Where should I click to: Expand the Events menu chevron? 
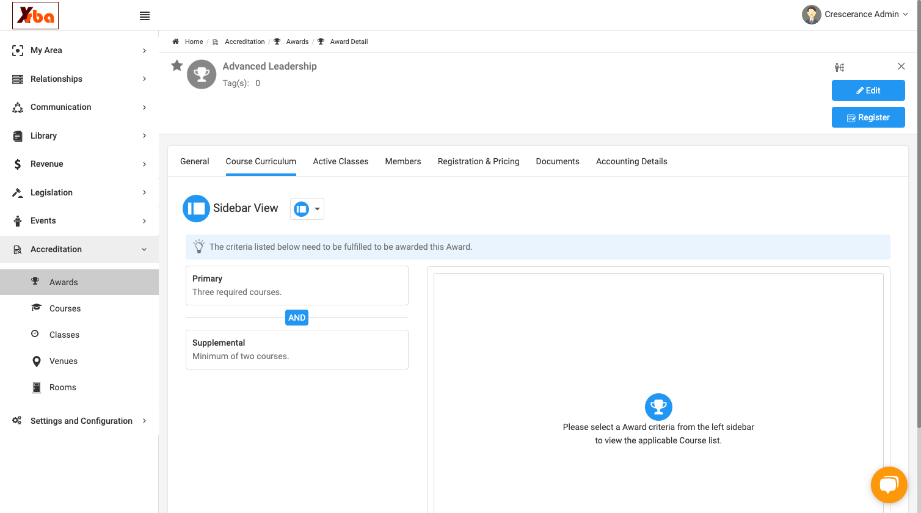pos(144,221)
